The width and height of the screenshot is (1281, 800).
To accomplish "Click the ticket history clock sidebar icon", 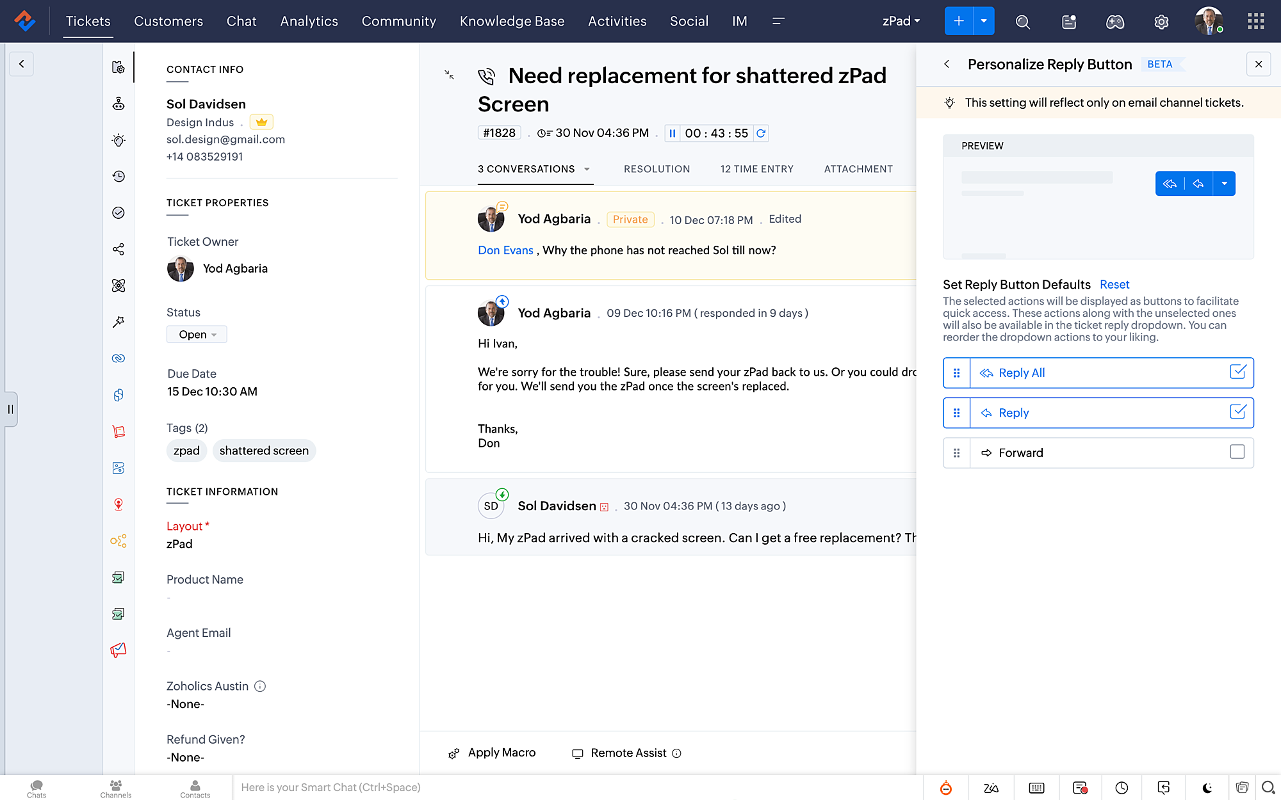I will tap(118, 176).
